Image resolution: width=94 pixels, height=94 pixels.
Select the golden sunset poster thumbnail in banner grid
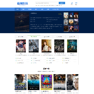point(71,22)
